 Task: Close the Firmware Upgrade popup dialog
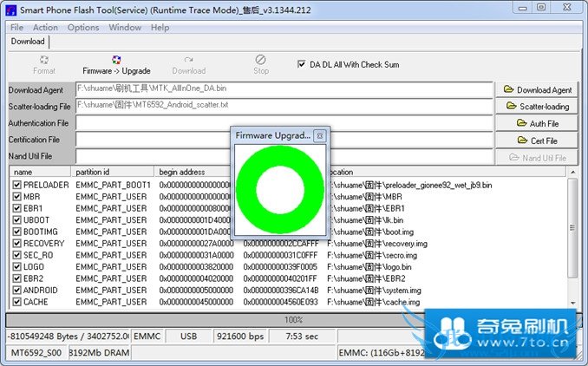[319, 136]
